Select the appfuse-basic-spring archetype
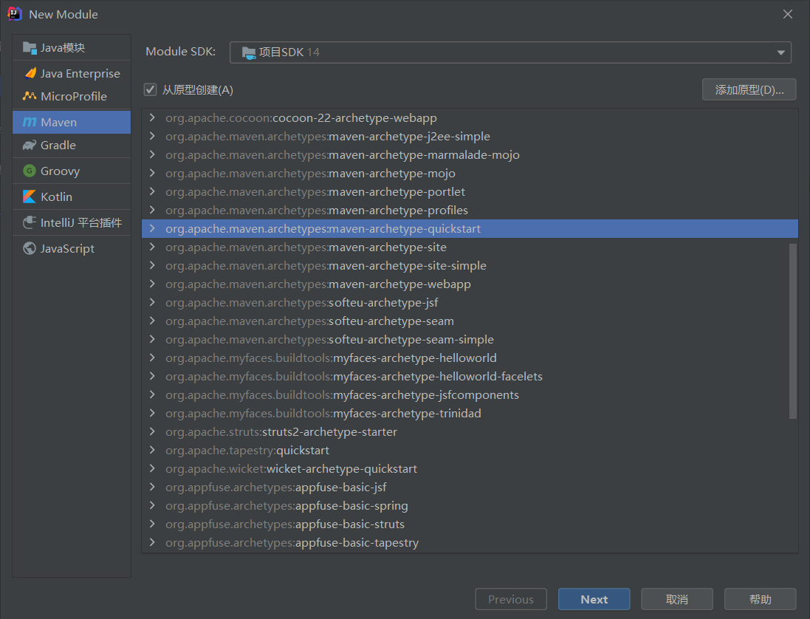This screenshot has width=810, height=619. pos(351,506)
